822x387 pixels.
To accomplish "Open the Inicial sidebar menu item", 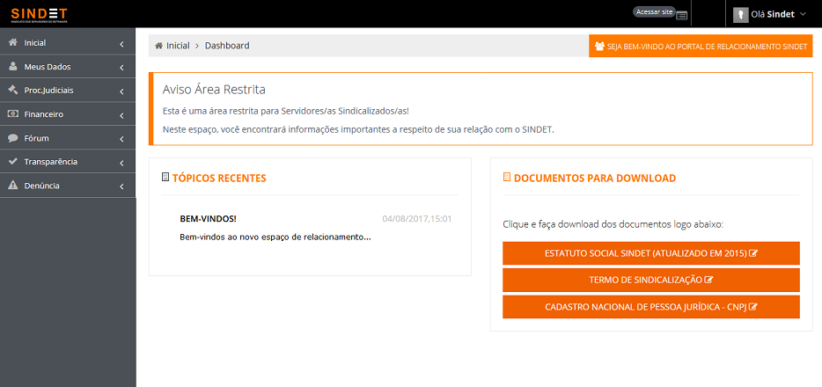I will [x=68, y=43].
